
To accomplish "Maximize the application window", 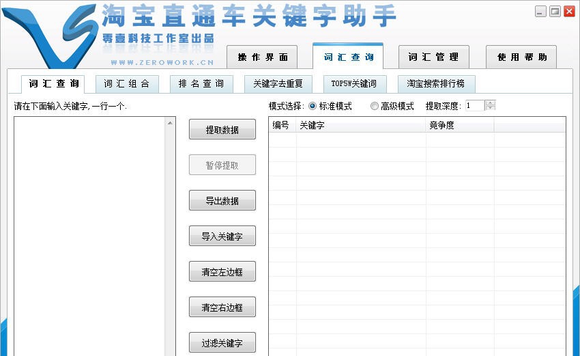I will (x=555, y=12).
